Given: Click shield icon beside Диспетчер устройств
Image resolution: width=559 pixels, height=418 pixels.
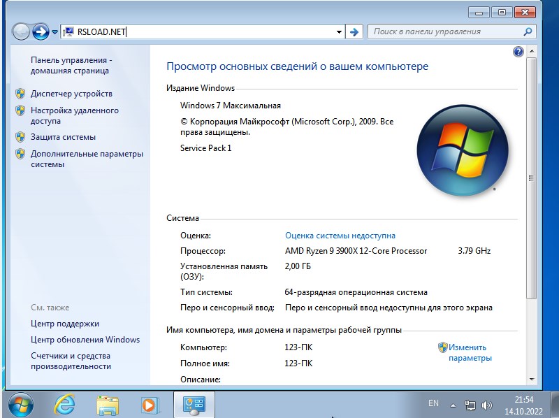Looking at the screenshot, I should pos(20,94).
